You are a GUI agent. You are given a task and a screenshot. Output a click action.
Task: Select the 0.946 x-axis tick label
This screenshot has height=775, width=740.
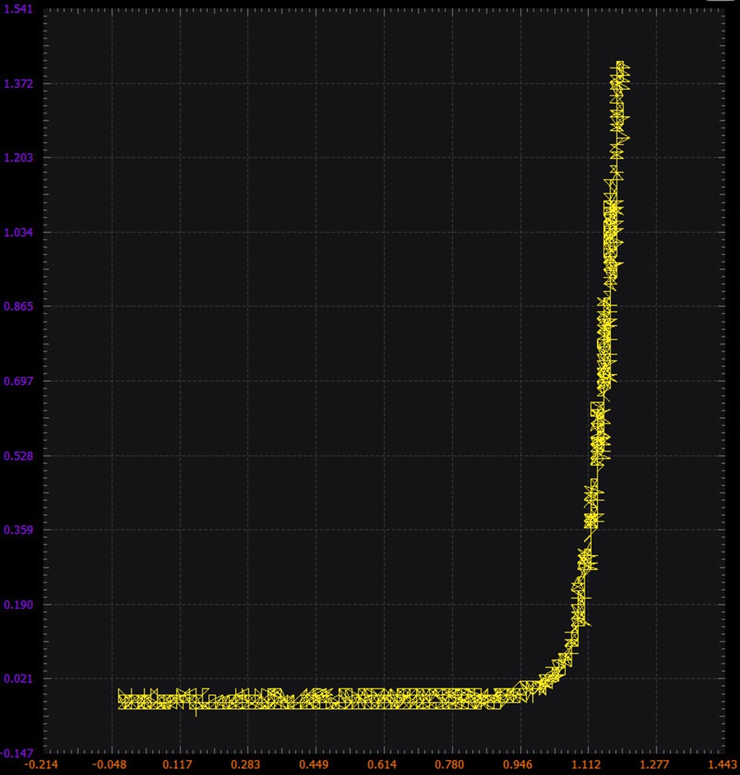(518, 765)
